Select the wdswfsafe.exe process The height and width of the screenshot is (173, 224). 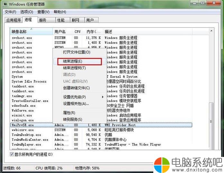[x=23, y=106]
